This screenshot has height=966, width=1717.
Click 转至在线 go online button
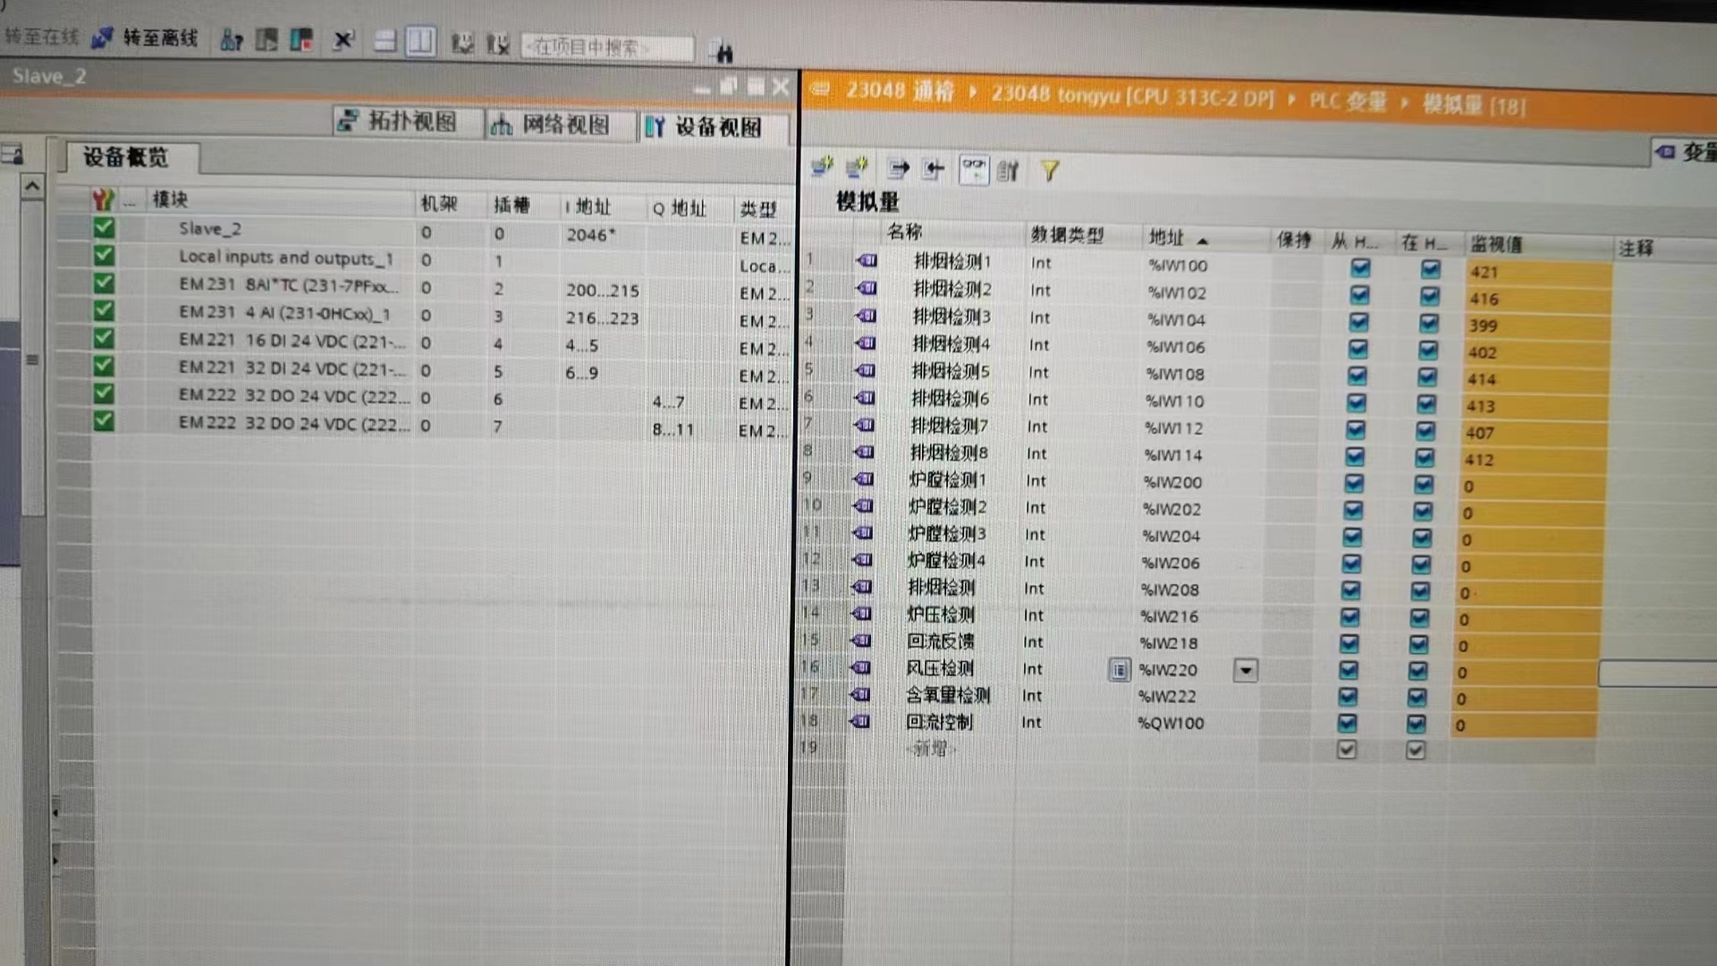point(42,37)
